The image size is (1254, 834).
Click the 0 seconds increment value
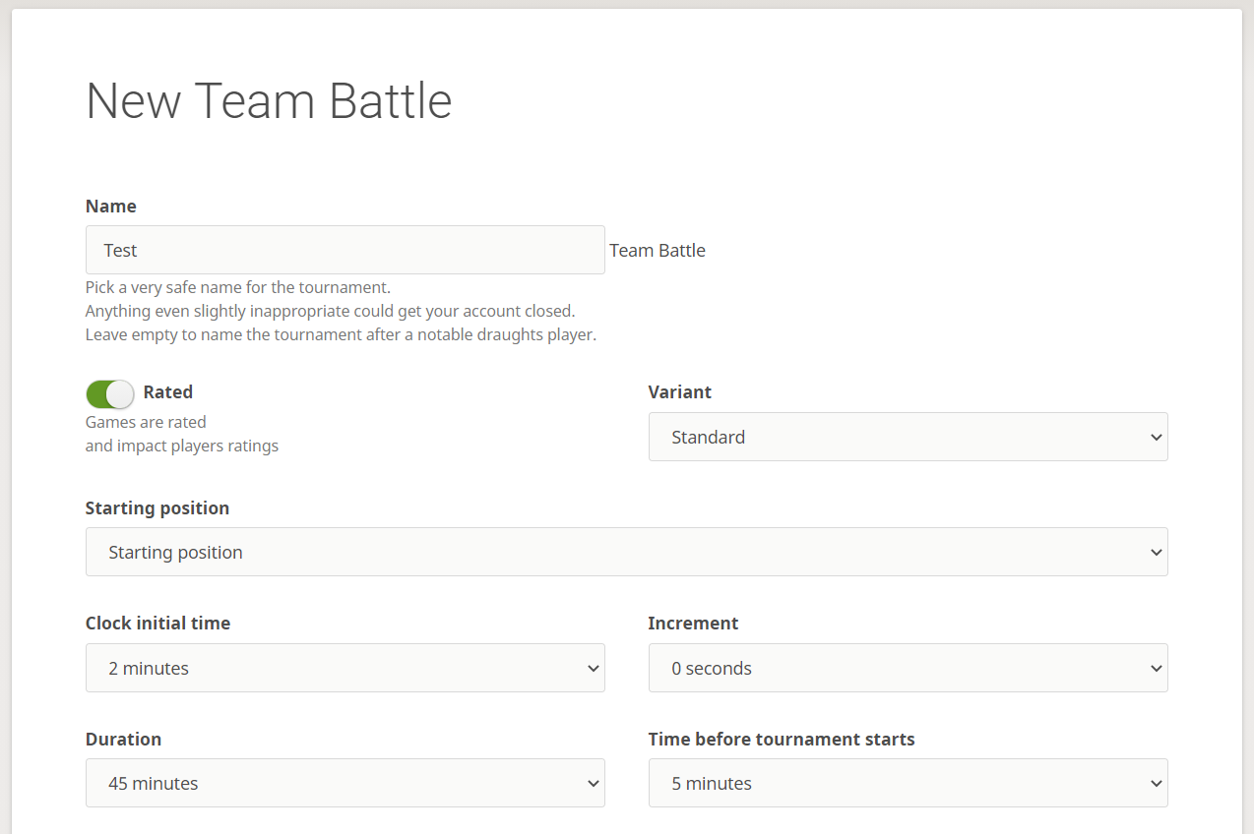(x=712, y=668)
